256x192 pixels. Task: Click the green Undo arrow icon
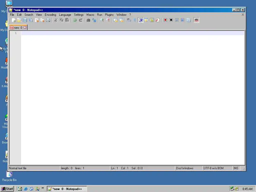[75, 20]
